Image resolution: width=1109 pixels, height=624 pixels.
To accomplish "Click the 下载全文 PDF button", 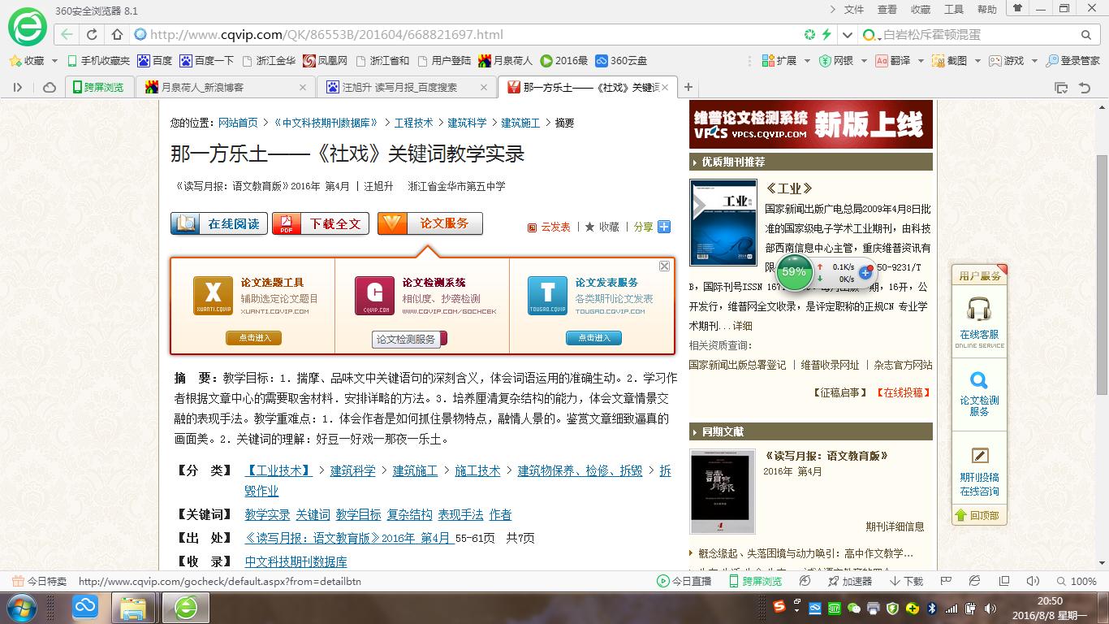I will coord(320,223).
